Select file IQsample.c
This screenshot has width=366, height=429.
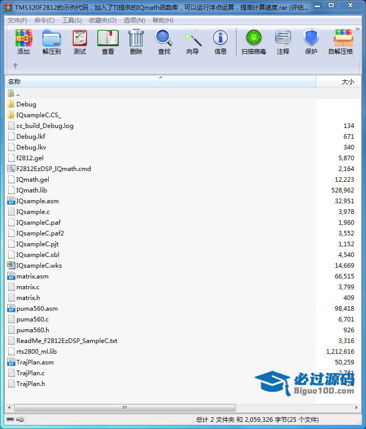coord(33,212)
